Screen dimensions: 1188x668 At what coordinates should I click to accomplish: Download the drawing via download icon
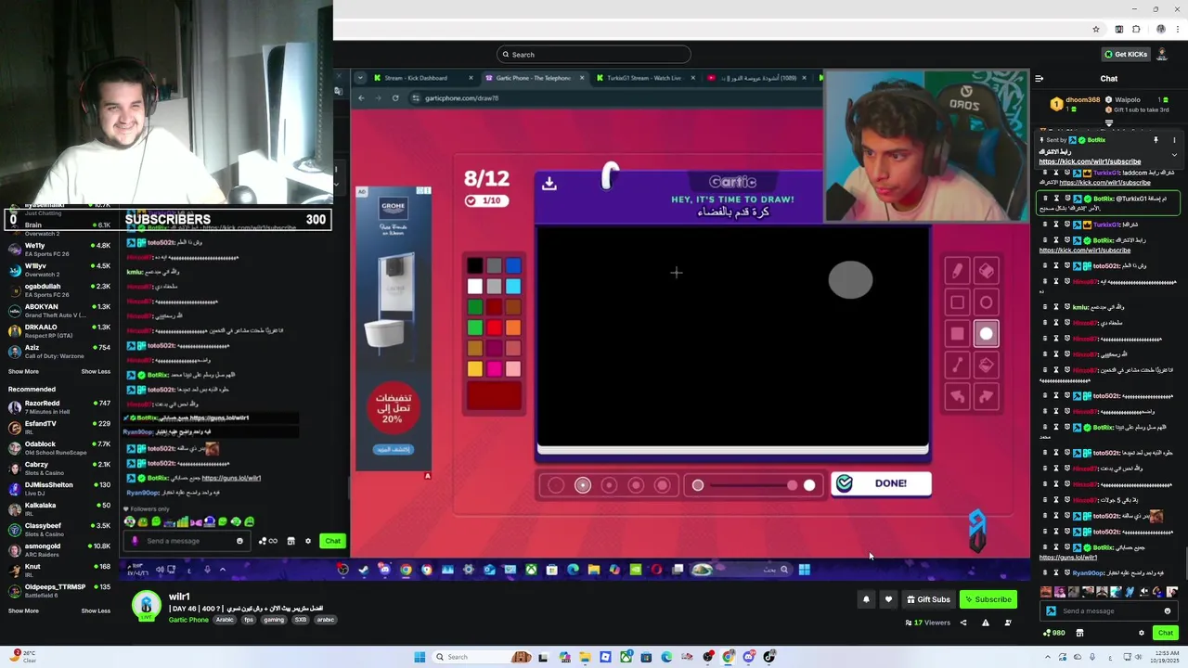549,184
